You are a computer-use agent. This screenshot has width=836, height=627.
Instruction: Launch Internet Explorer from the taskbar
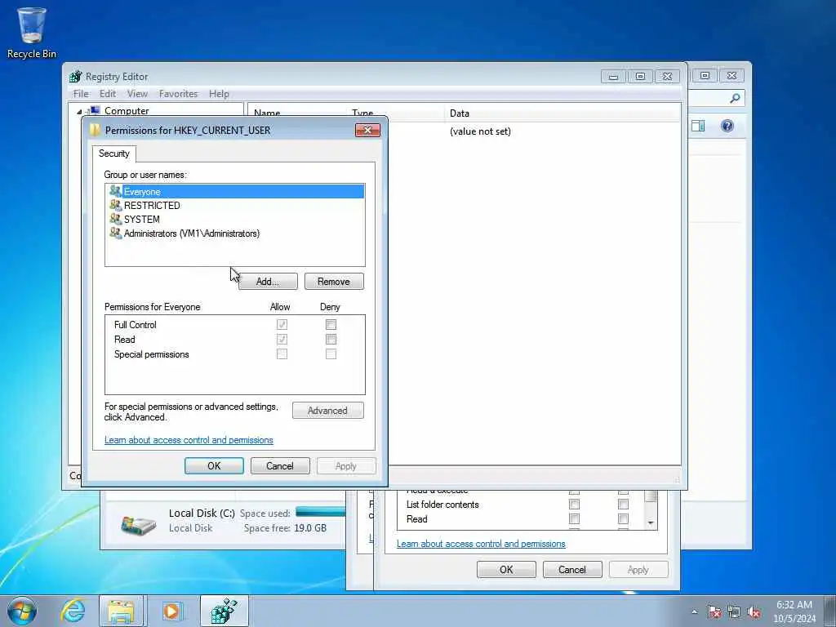pyautogui.click(x=73, y=611)
